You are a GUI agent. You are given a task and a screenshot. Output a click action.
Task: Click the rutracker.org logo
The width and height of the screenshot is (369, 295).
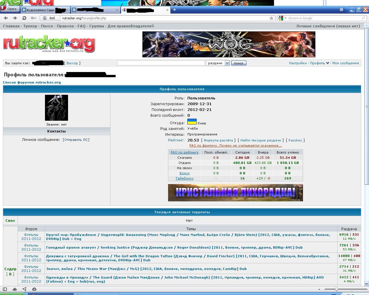(x=49, y=44)
